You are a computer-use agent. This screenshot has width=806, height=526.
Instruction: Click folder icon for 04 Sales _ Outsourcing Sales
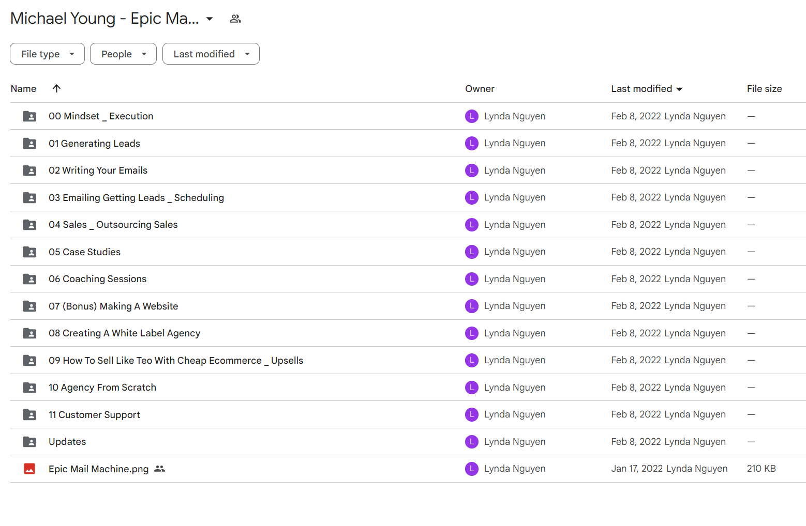(x=29, y=225)
